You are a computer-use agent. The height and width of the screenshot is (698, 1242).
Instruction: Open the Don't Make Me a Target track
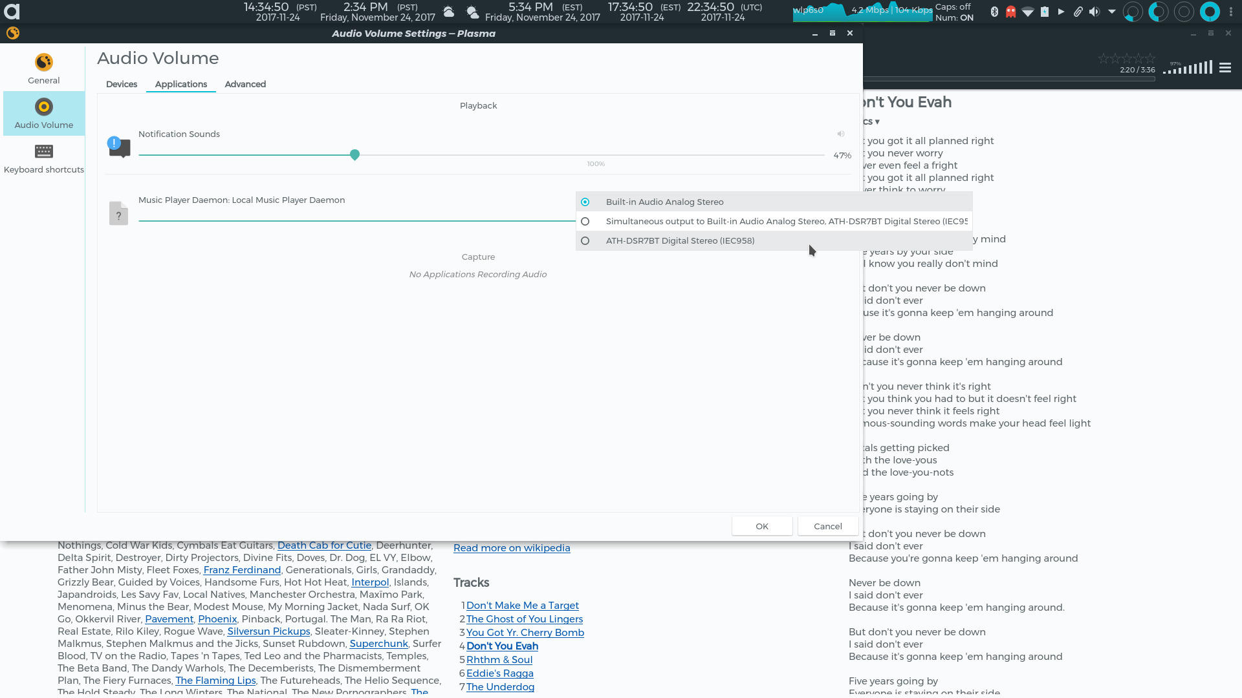pyautogui.click(x=523, y=605)
